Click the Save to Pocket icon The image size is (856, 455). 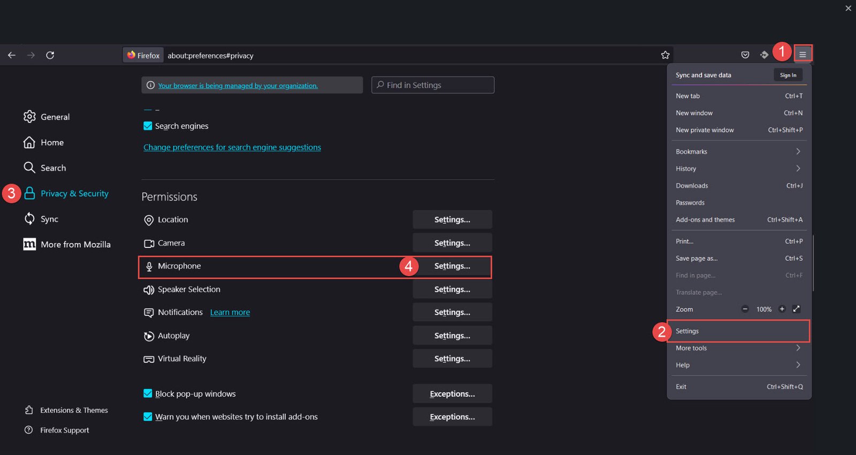click(x=745, y=55)
